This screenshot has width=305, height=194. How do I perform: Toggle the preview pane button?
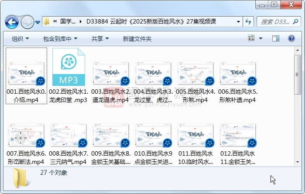tap(276, 38)
